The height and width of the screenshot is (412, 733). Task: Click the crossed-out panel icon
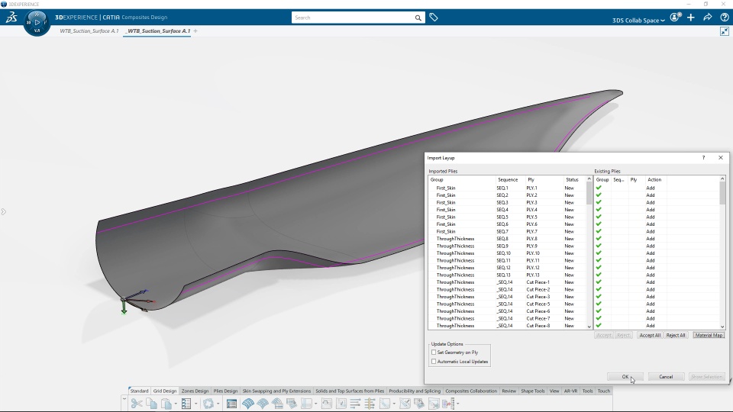434,404
